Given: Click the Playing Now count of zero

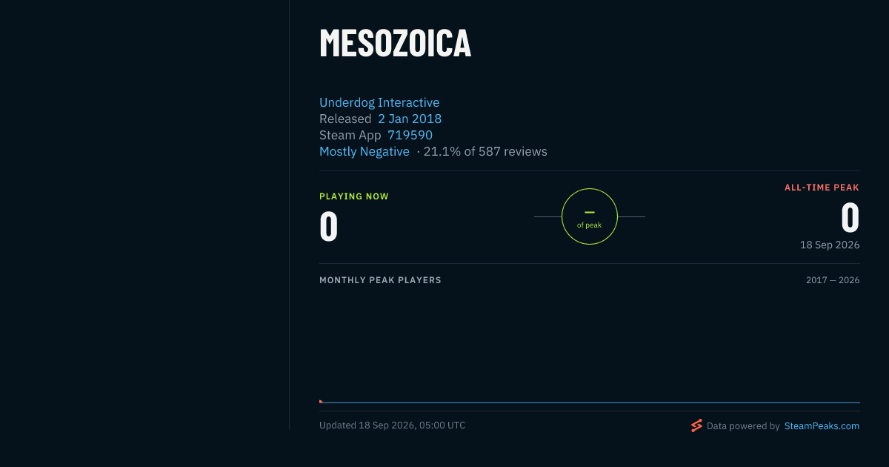Looking at the screenshot, I should click(329, 227).
